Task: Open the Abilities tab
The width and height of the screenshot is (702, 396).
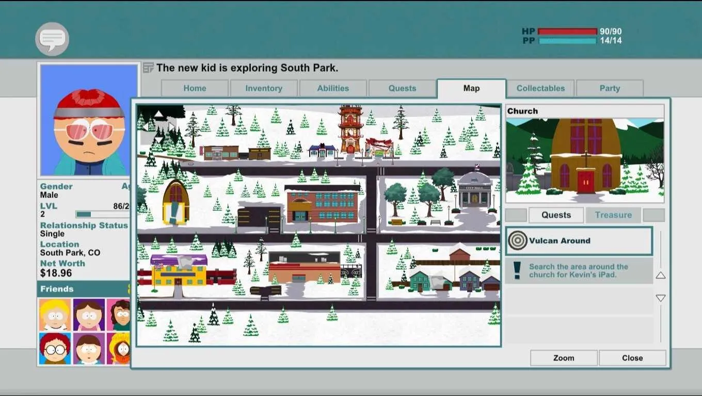Action: pyautogui.click(x=333, y=88)
